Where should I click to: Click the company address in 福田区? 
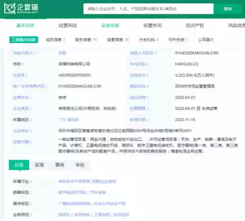click(x=125, y=131)
